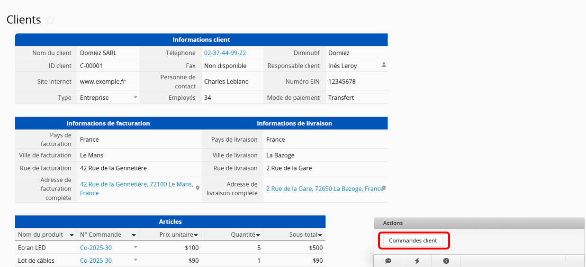This screenshot has height=267, width=586.
Task: Click the Commandes client button
Action: pos(413,241)
